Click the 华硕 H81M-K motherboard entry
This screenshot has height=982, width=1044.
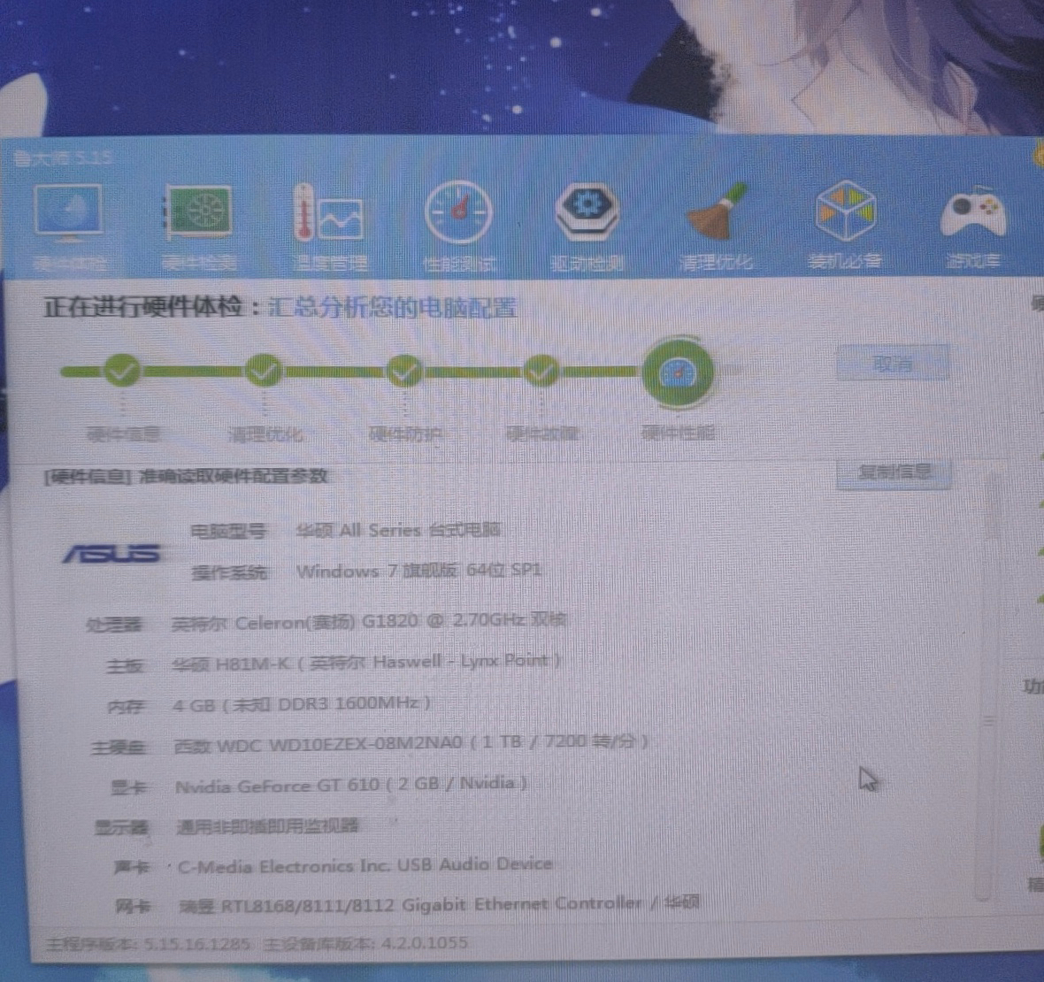[x=366, y=662]
